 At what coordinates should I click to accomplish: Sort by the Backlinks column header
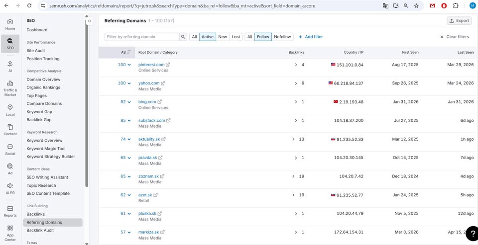296,52
